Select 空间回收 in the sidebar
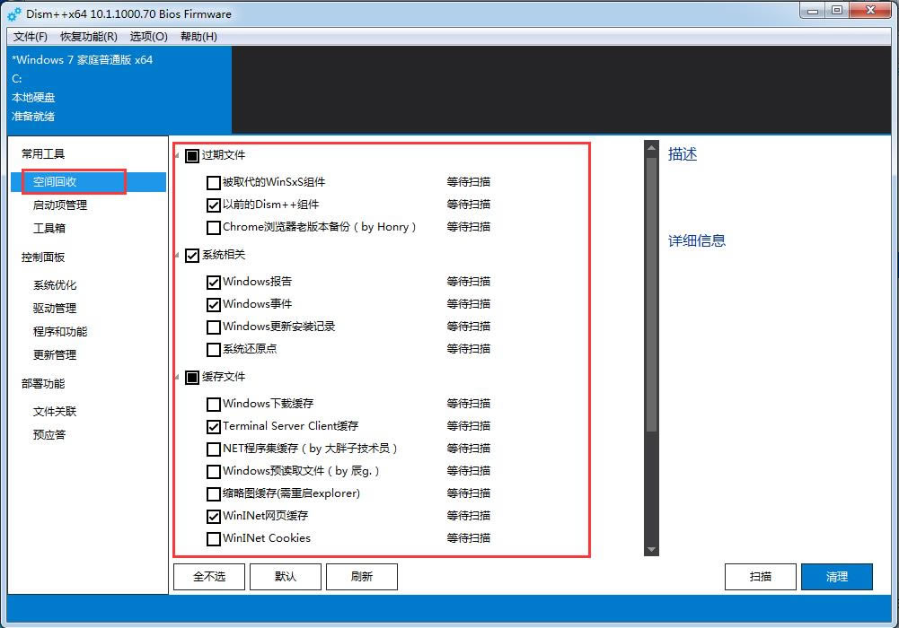This screenshot has width=899, height=628. tap(88, 182)
